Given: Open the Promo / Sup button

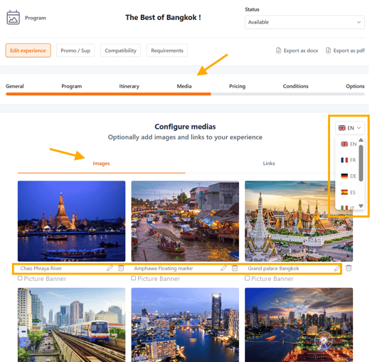Looking at the screenshot, I should point(75,50).
